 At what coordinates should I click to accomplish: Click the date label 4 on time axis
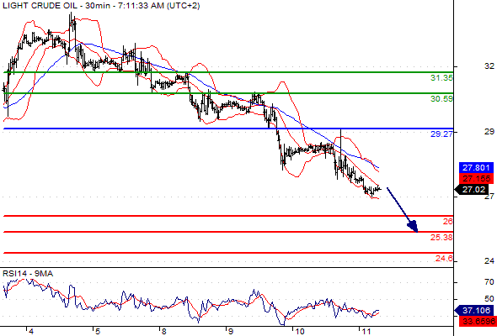click(x=30, y=332)
